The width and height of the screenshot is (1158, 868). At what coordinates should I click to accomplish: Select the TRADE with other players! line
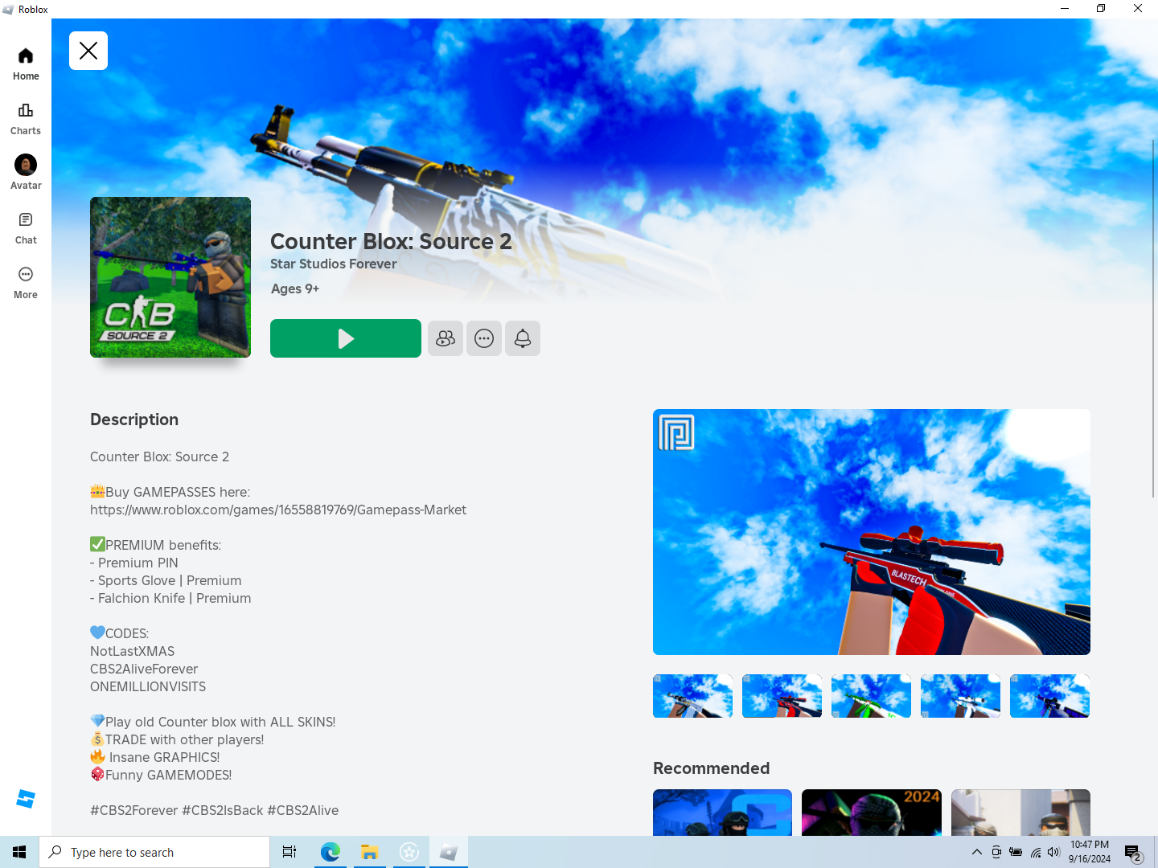click(177, 739)
